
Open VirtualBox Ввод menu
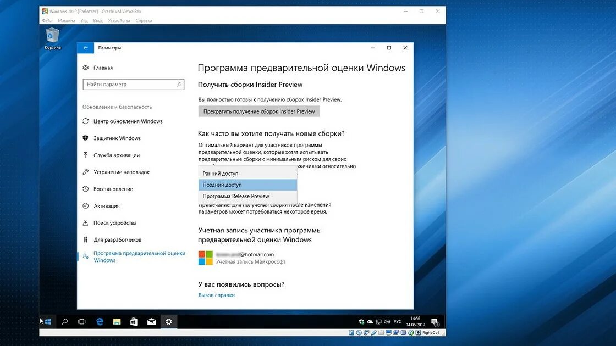pos(98,20)
